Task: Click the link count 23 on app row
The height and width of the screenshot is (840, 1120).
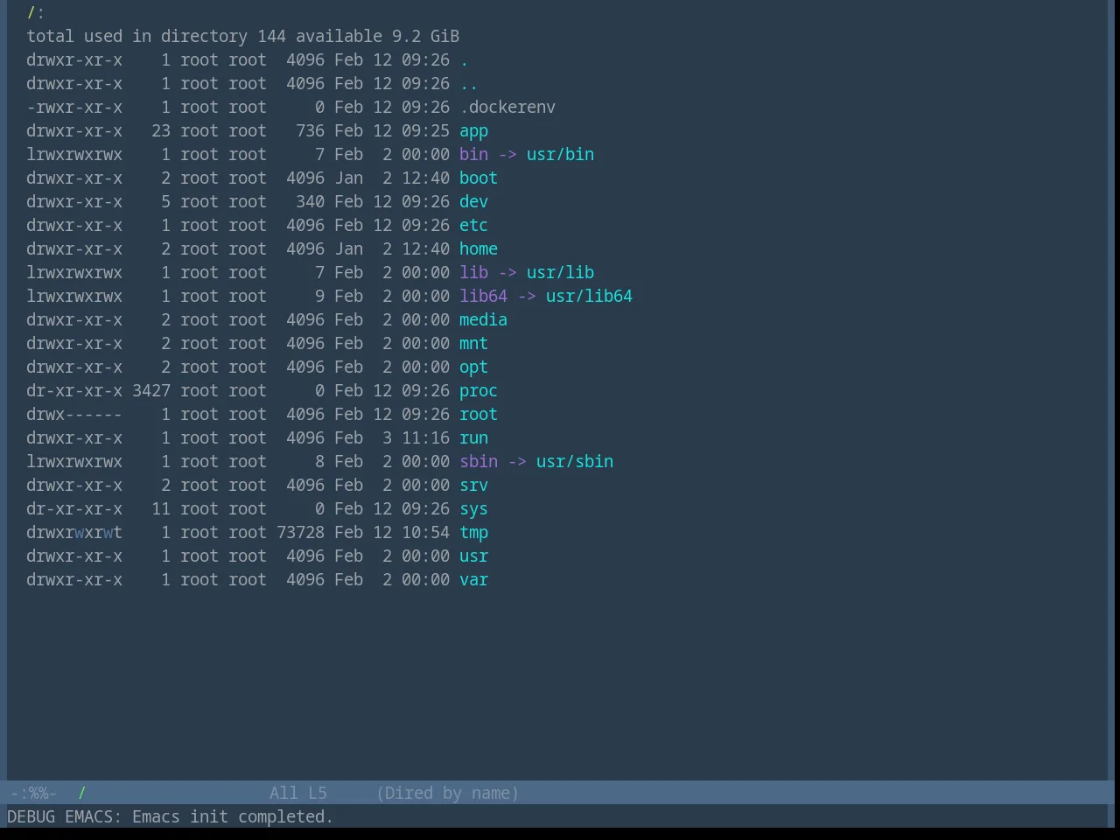Action: pos(161,131)
